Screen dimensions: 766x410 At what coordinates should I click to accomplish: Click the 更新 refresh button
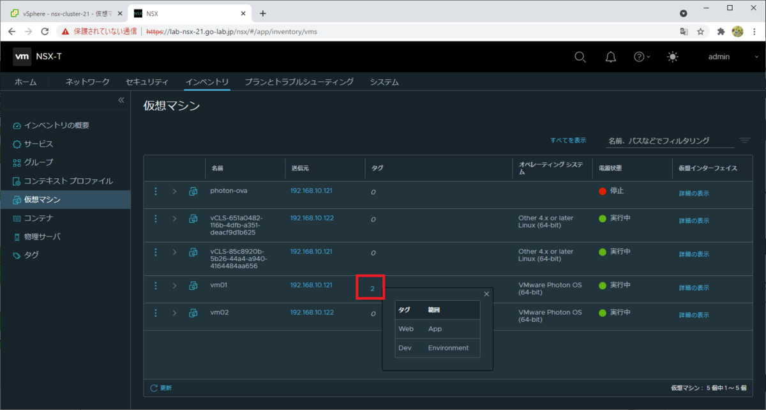click(161, 388)
